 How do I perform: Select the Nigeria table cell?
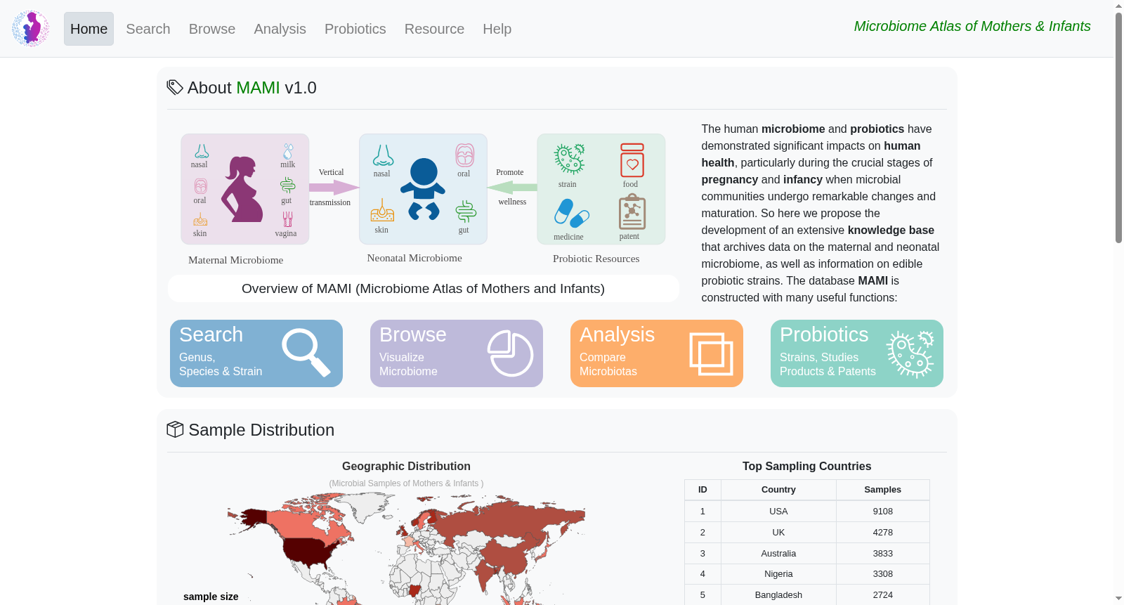[x=778, y=574]
